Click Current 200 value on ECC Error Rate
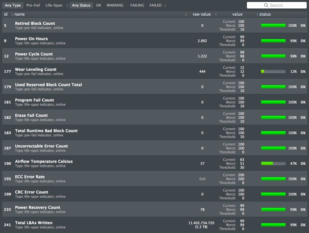 [x=241, y=175]
